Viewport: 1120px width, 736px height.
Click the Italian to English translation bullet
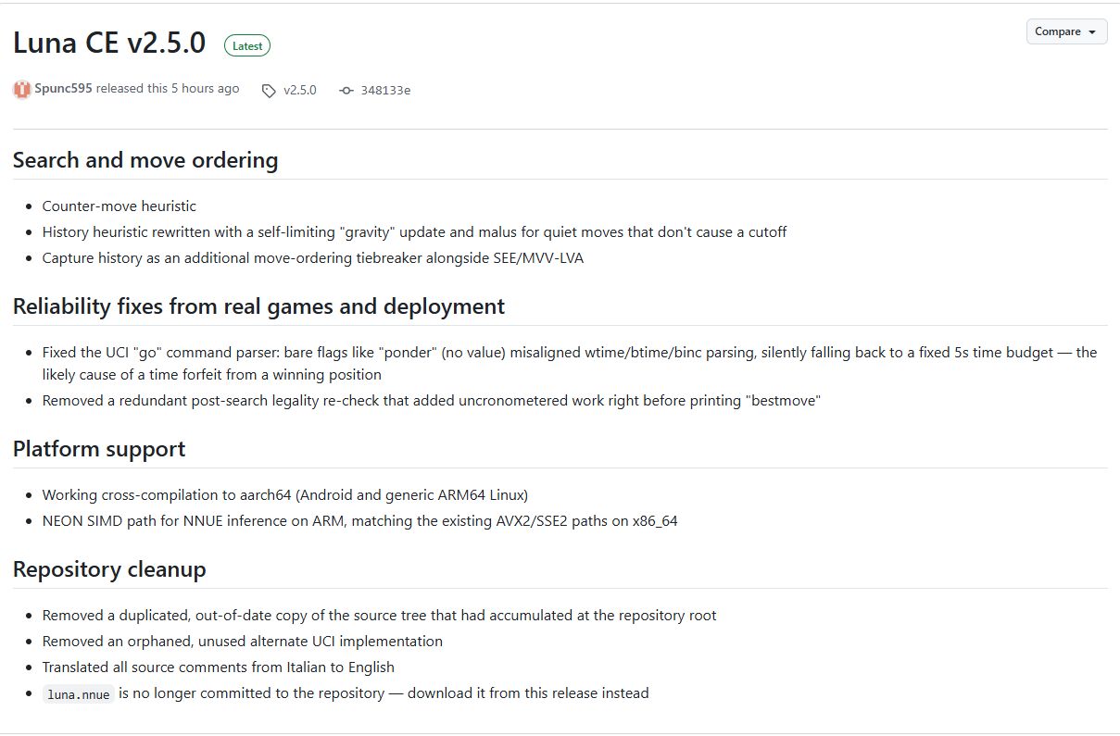pos(219,667)
